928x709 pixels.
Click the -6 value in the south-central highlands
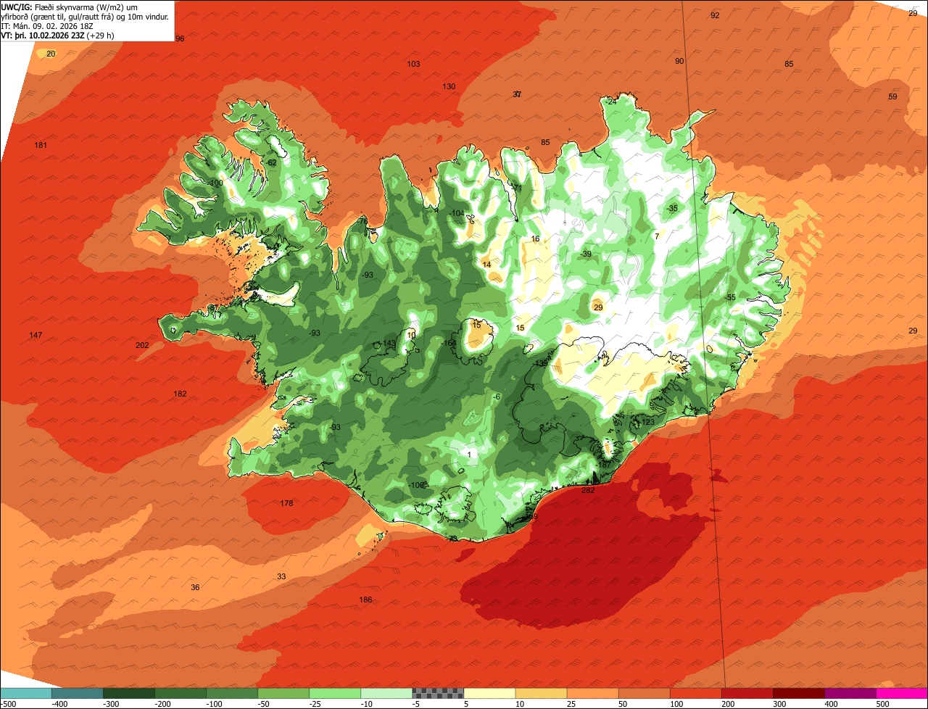496,397
